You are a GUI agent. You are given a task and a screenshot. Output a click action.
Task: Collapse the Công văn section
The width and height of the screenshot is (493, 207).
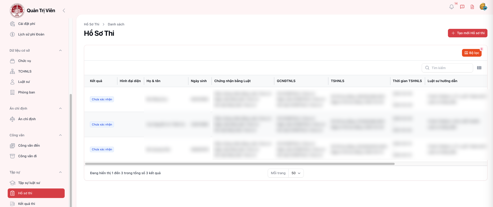pyautogui.click(x=60, y=135)
